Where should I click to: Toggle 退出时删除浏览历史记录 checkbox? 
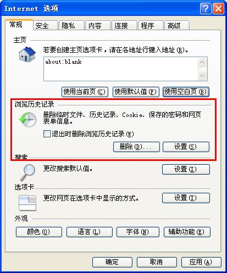[47, 133]
